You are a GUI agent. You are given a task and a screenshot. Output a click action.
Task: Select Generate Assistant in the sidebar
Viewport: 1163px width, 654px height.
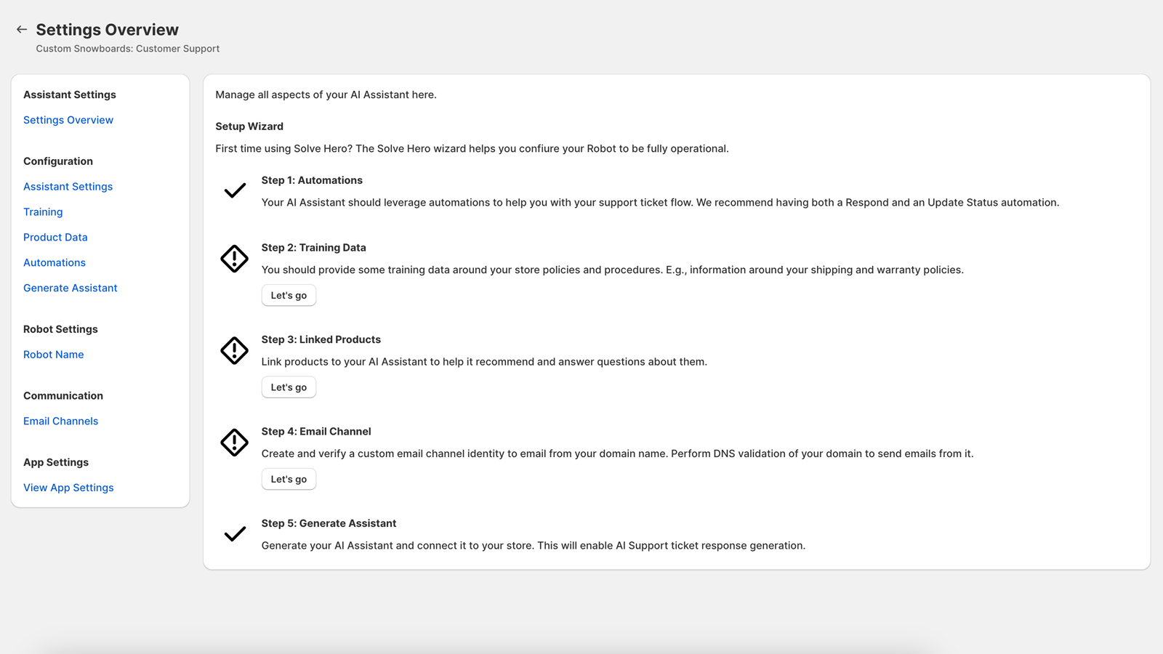pos(70,288)
